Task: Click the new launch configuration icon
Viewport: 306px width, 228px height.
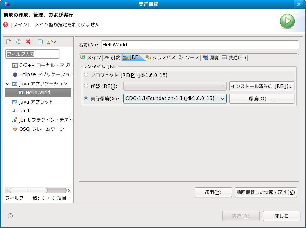Action: (x=9, y=41)
